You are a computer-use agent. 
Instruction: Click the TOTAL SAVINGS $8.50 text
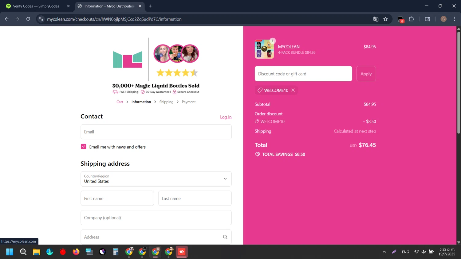pos(284,154)
